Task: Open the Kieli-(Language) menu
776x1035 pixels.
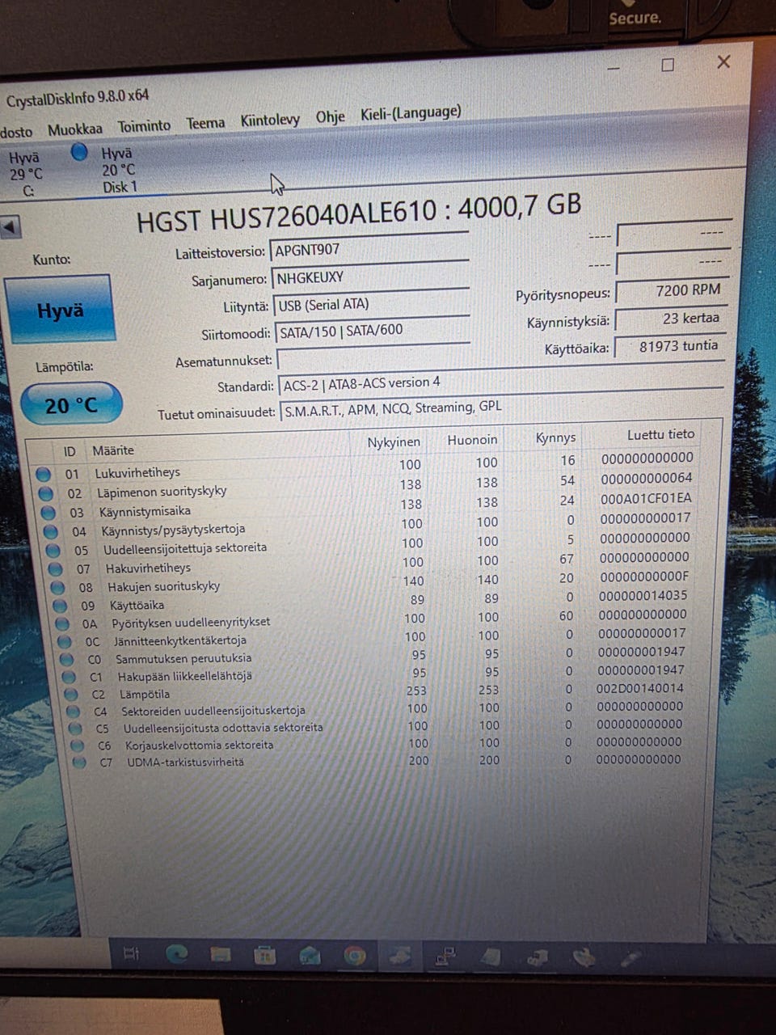Action: [411, 112]
